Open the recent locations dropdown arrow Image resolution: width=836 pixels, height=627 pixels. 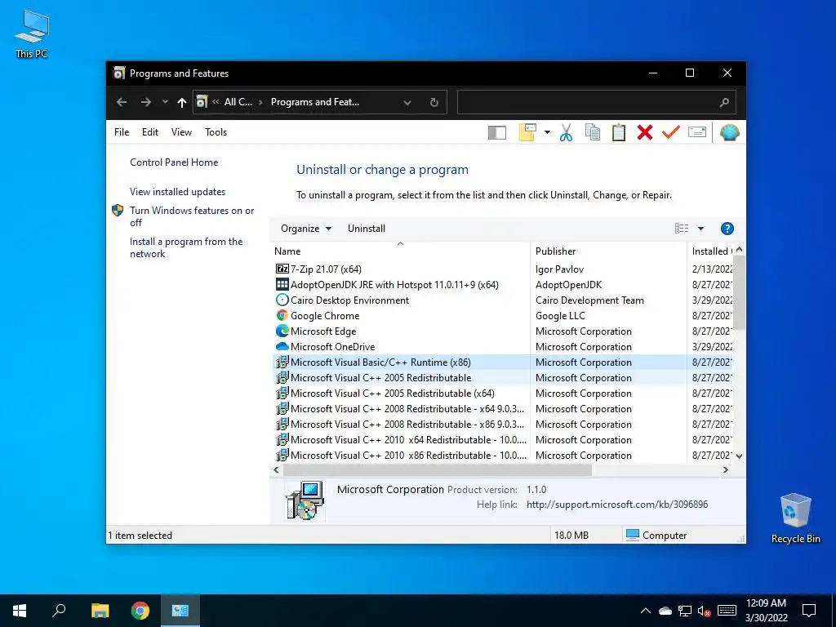pos(165,102)
